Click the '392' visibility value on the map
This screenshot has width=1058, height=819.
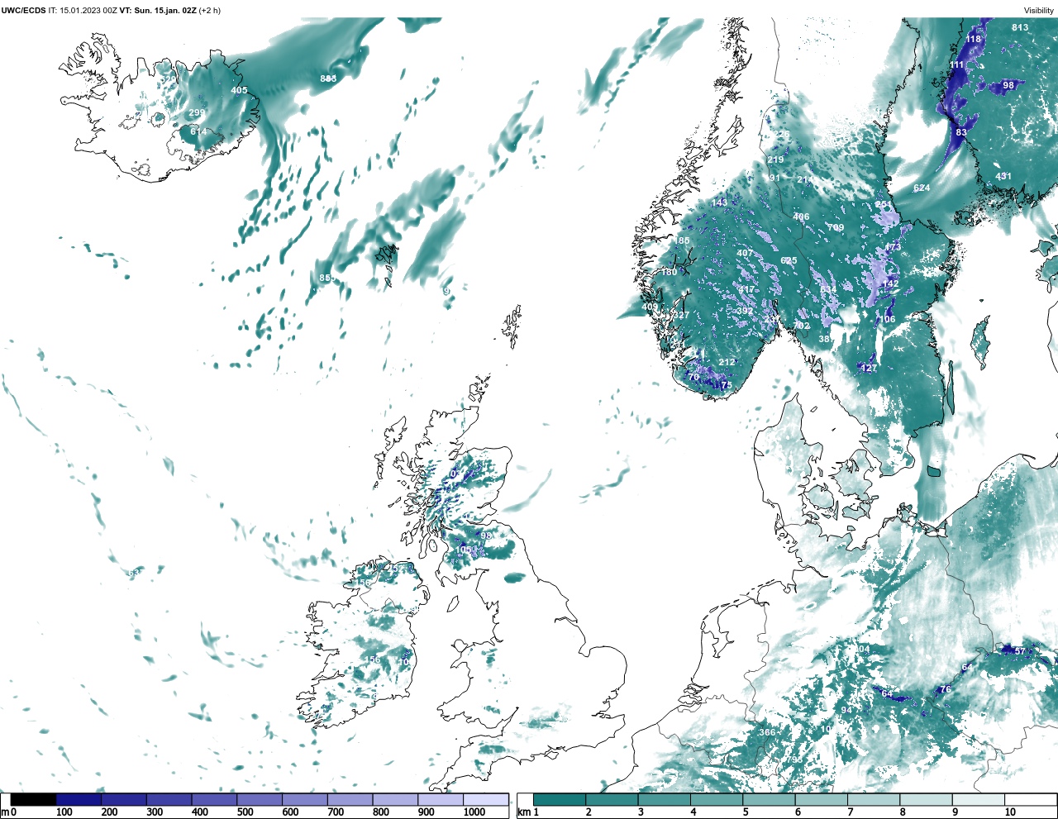click(745, 312)
